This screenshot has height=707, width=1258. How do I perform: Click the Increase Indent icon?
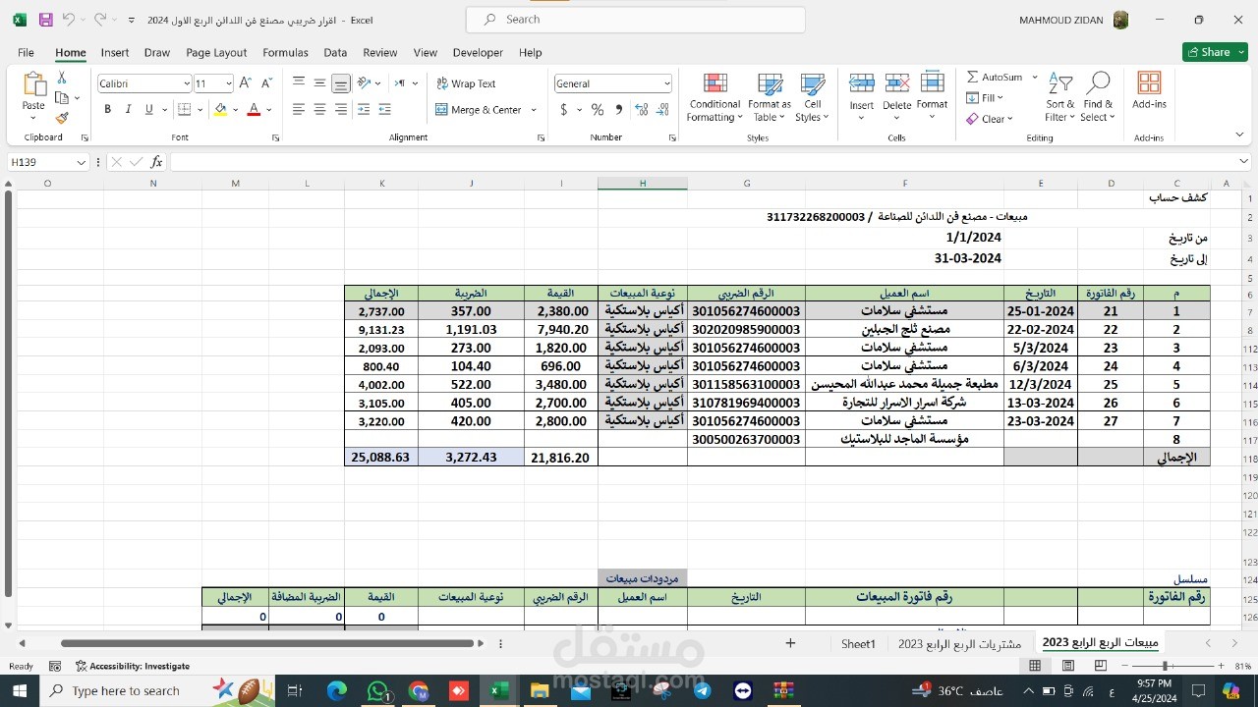[384, 110]
